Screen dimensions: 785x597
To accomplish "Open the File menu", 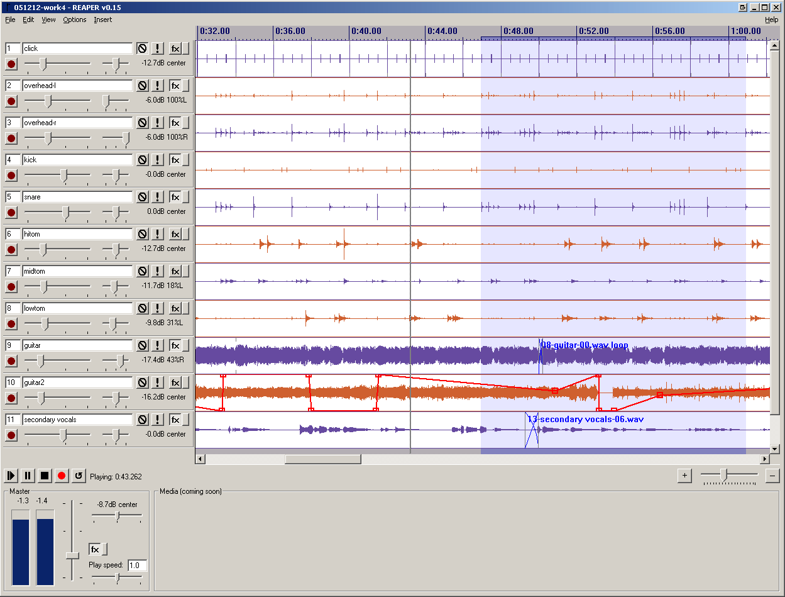I will 10,20.
